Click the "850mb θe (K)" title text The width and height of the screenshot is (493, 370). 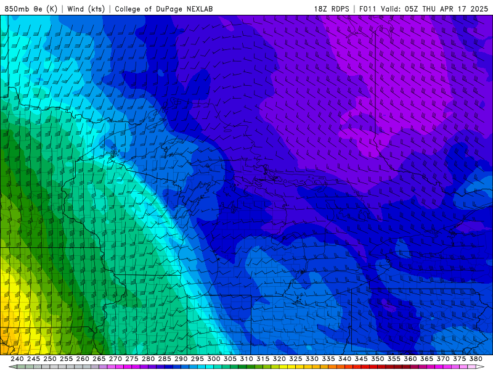(31, 9)
